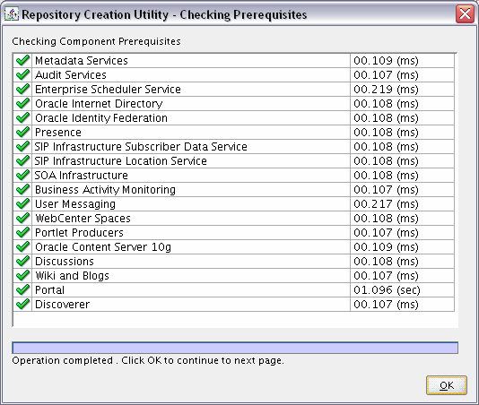Screen dimensions: 479x405
Task: Select the Enterprise Scheduler Service text
Action: coord(108,89)
